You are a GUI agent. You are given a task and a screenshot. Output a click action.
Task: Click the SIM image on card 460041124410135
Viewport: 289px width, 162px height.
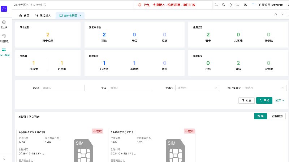83,150
